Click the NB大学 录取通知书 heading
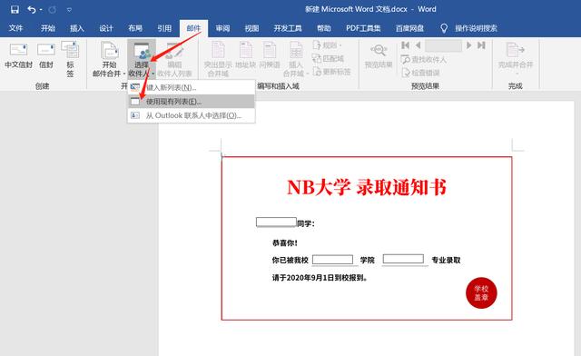The width and height of the screenshot is (581, 356). (367, 187)
